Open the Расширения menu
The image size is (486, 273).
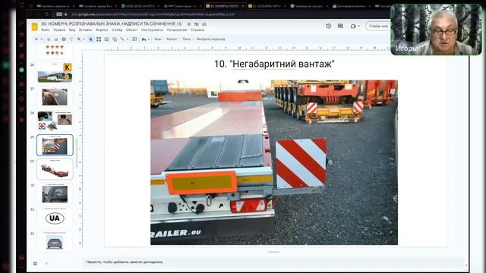[177, 30]
